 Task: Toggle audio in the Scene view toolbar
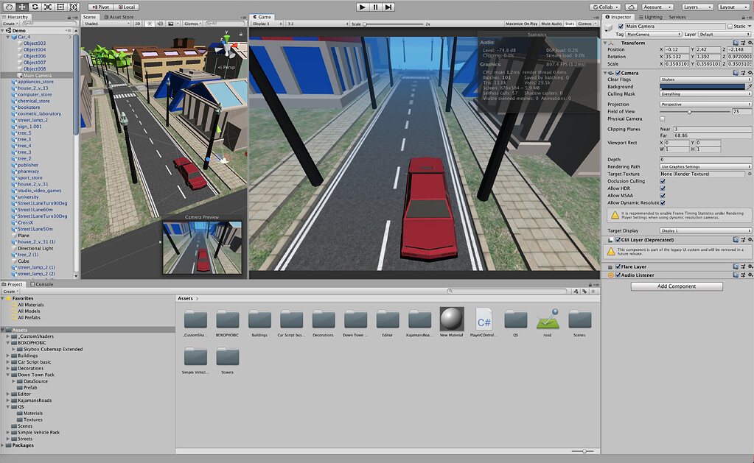click(x=161, y=24)
